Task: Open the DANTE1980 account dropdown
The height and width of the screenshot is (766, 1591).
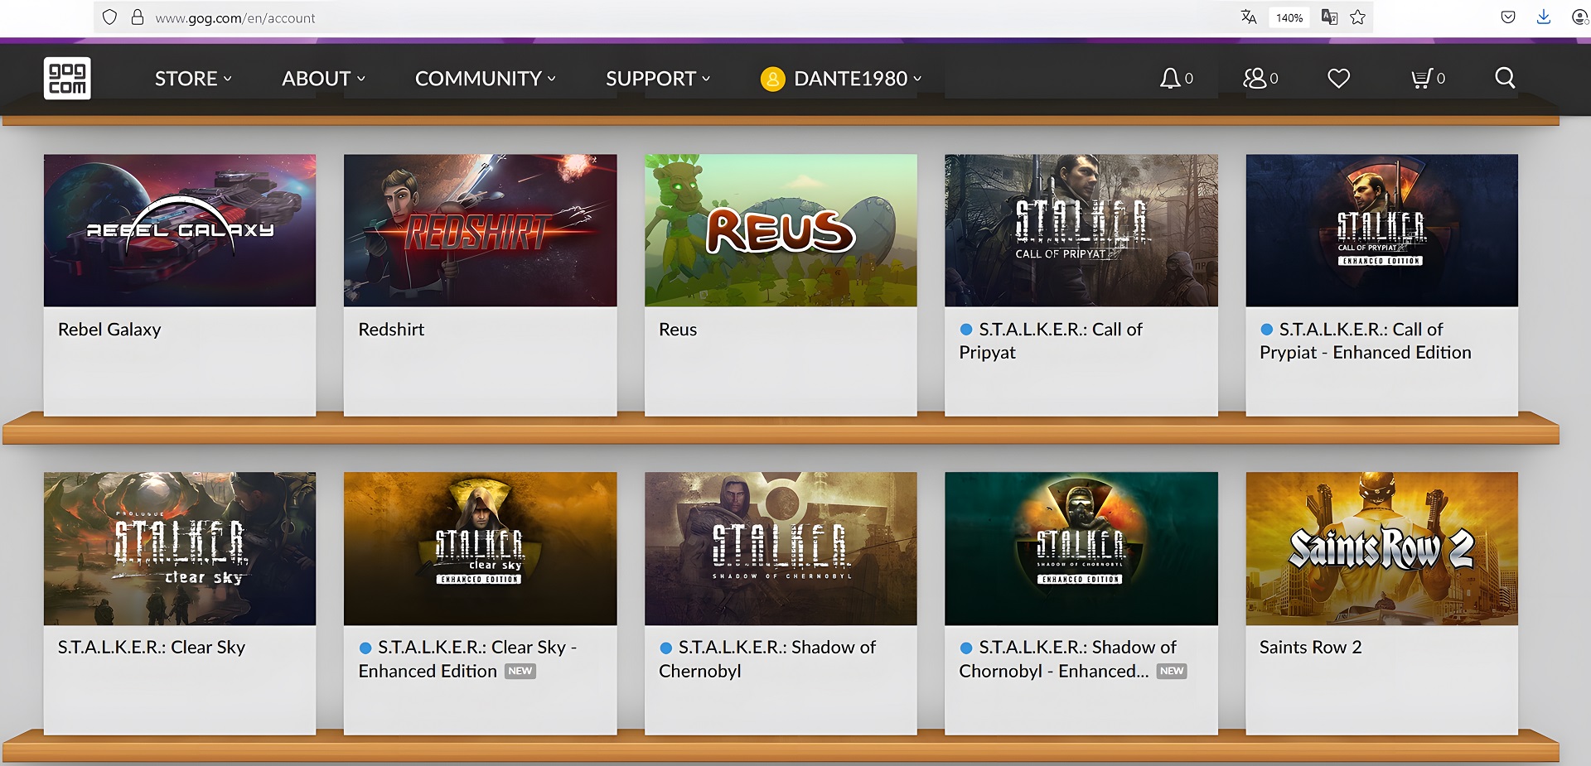Action: point(841,79)
